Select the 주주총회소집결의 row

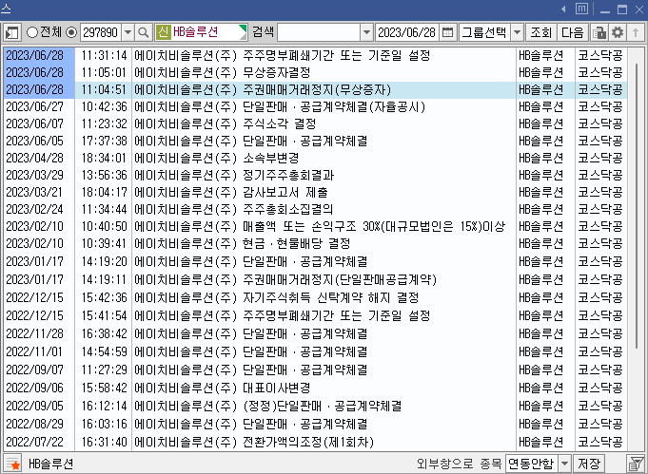point(315,210)
